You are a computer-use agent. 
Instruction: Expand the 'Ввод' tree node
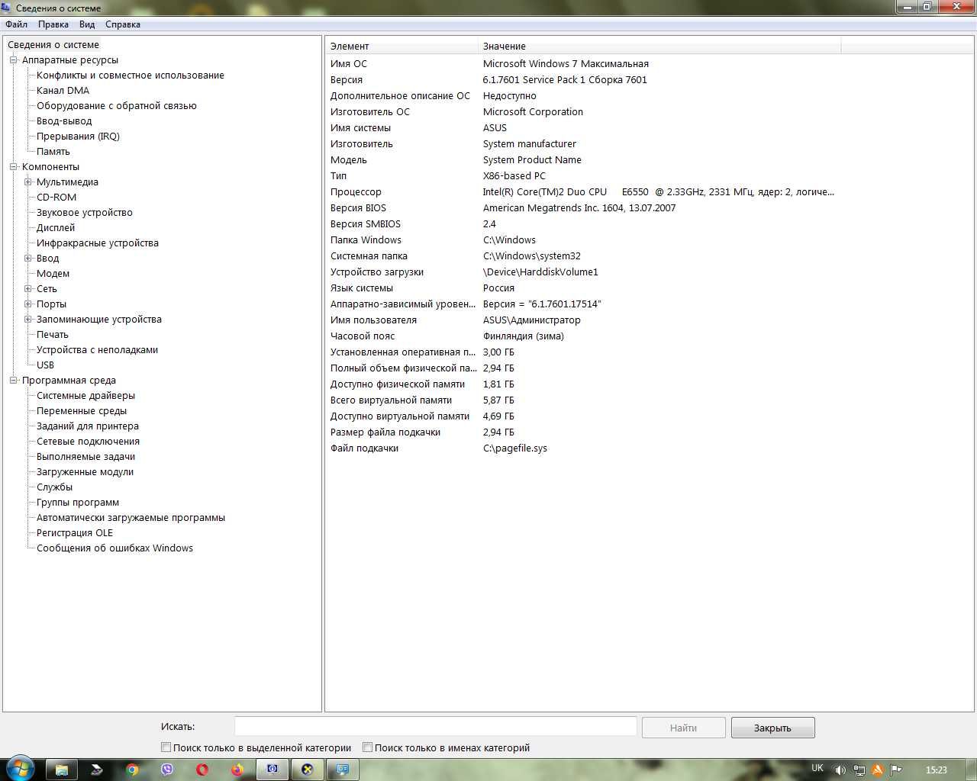coord(28,259)
